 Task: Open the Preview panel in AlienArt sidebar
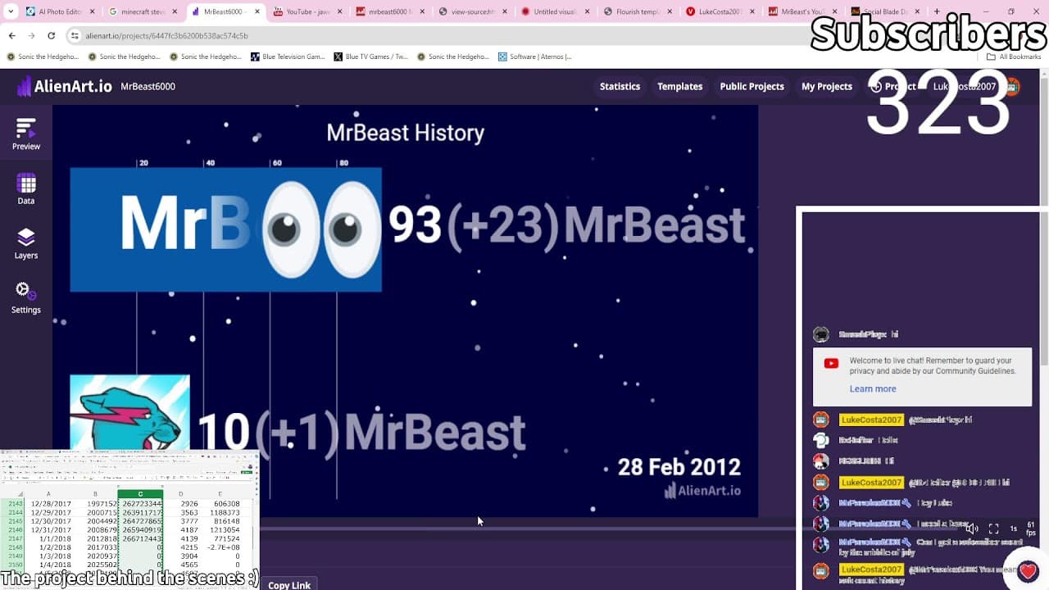pos(25,134)
